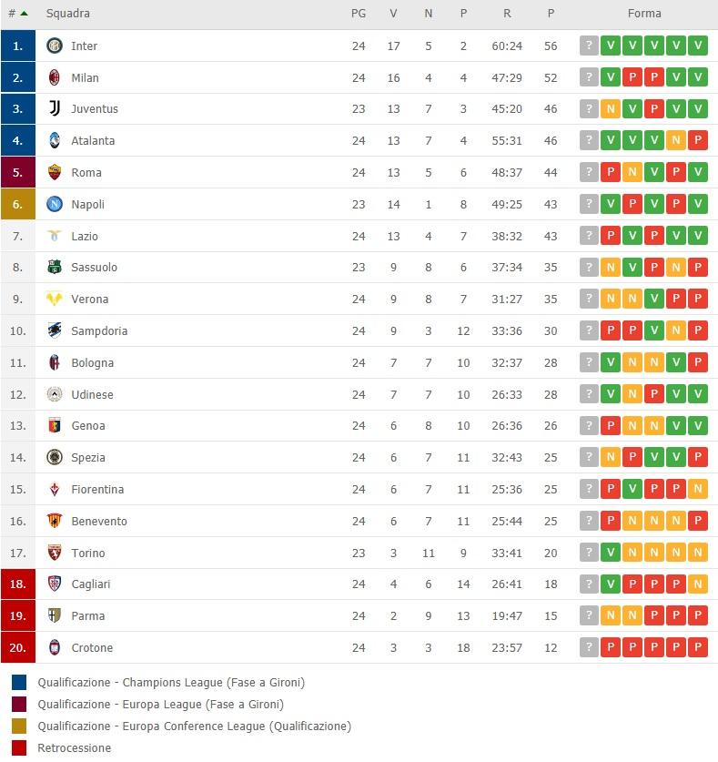Screen dimensions: 718x762
Task: Open the Fiorentina team link
Action: pyautogui.click(x=97, y=490)
